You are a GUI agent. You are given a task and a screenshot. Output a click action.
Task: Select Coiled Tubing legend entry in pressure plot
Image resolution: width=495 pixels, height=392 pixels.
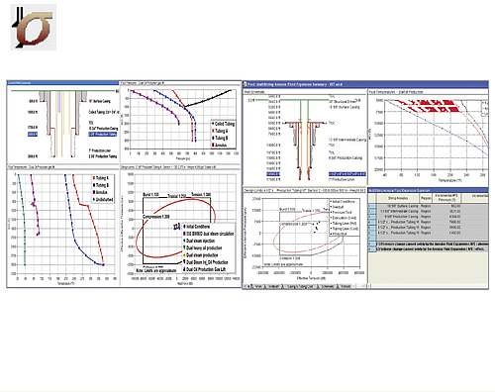pos(224,124)
